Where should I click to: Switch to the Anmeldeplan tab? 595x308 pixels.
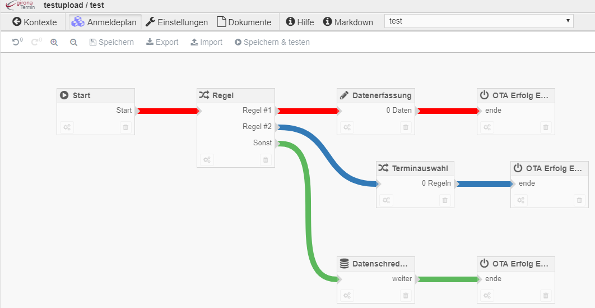104,22
